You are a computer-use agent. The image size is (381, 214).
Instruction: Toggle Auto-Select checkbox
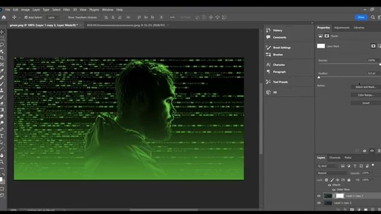click(x=26, y=17)
